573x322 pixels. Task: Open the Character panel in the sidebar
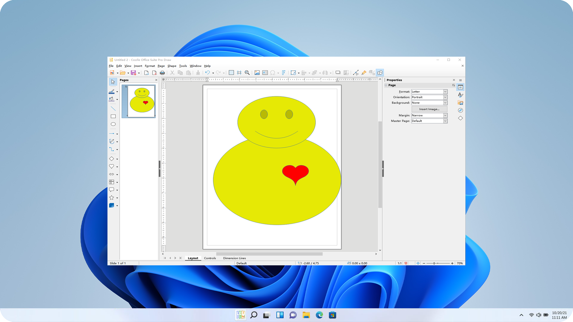(460, 95)
